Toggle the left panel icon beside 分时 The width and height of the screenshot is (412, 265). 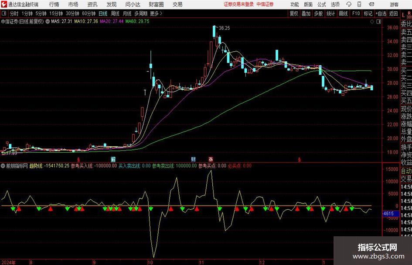(x=4, y=13)
